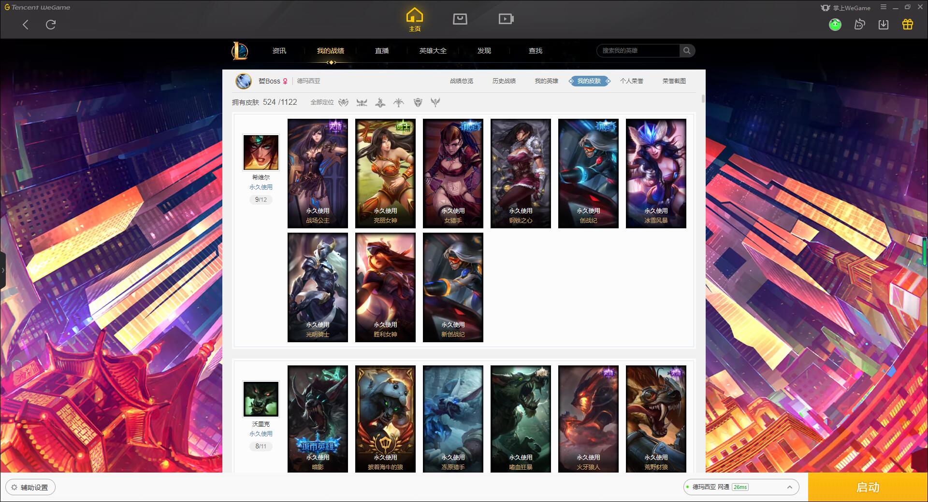Open the 胜利女神 skin card
This screenshot has width=928, height=502.
pos(385,288)
